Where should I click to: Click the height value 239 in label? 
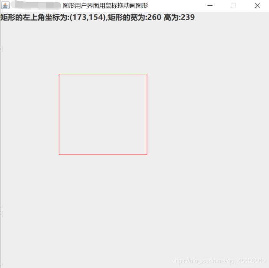click(188, 17)
